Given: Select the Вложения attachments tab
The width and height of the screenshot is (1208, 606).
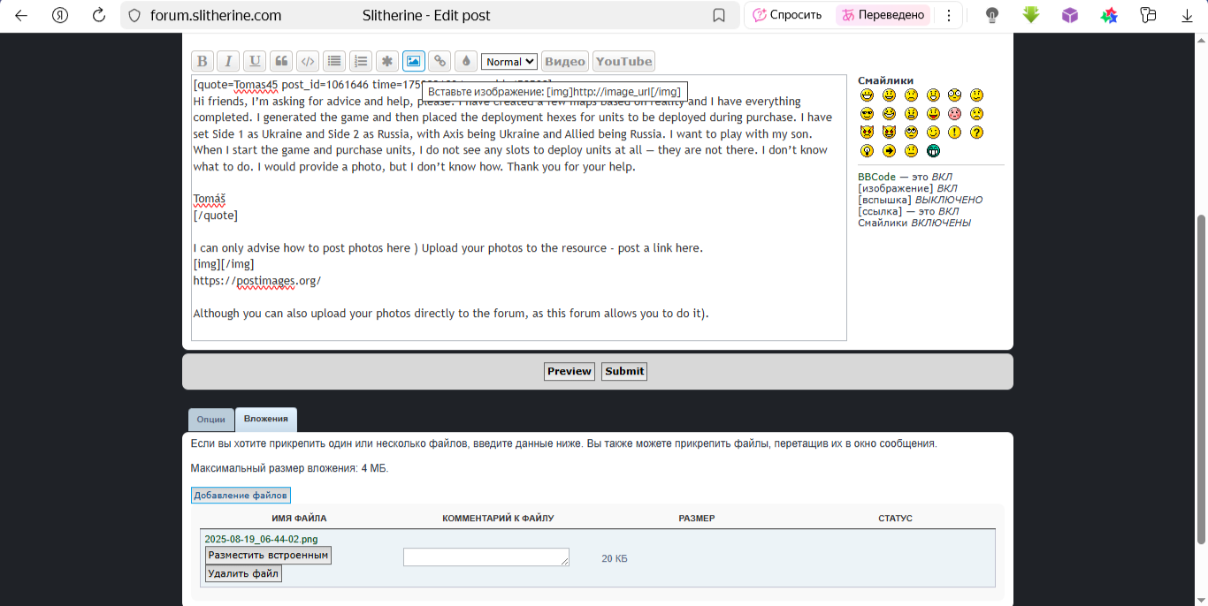Looking at the screenshot, I should coord(266,419).
